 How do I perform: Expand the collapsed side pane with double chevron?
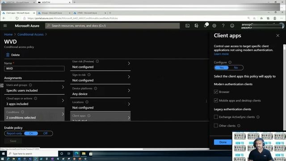[x=2, y=85]
